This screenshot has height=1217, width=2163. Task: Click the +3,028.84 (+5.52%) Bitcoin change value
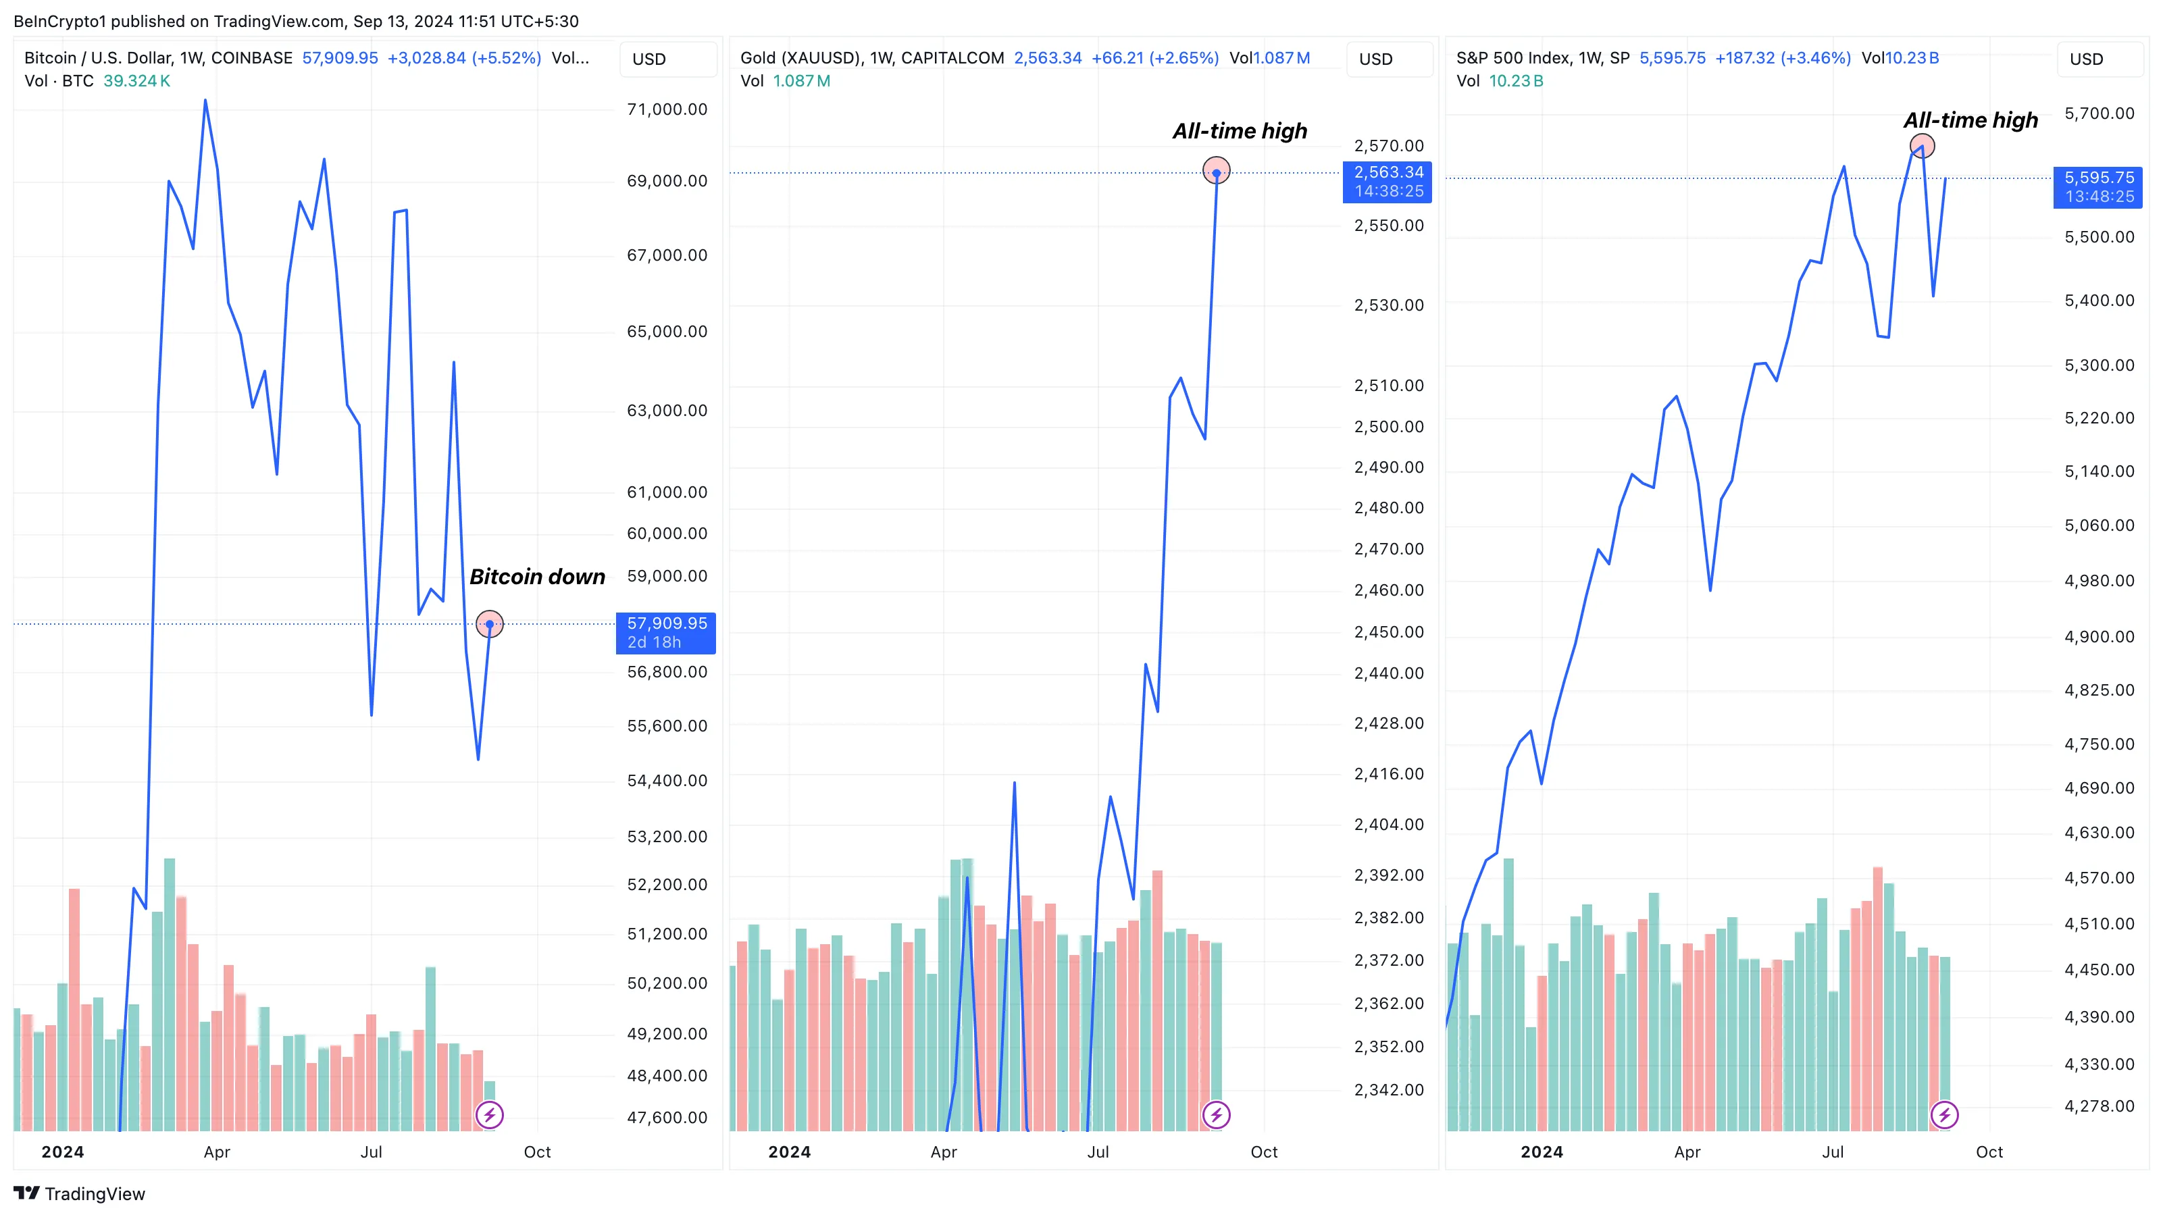click(464, 58)
